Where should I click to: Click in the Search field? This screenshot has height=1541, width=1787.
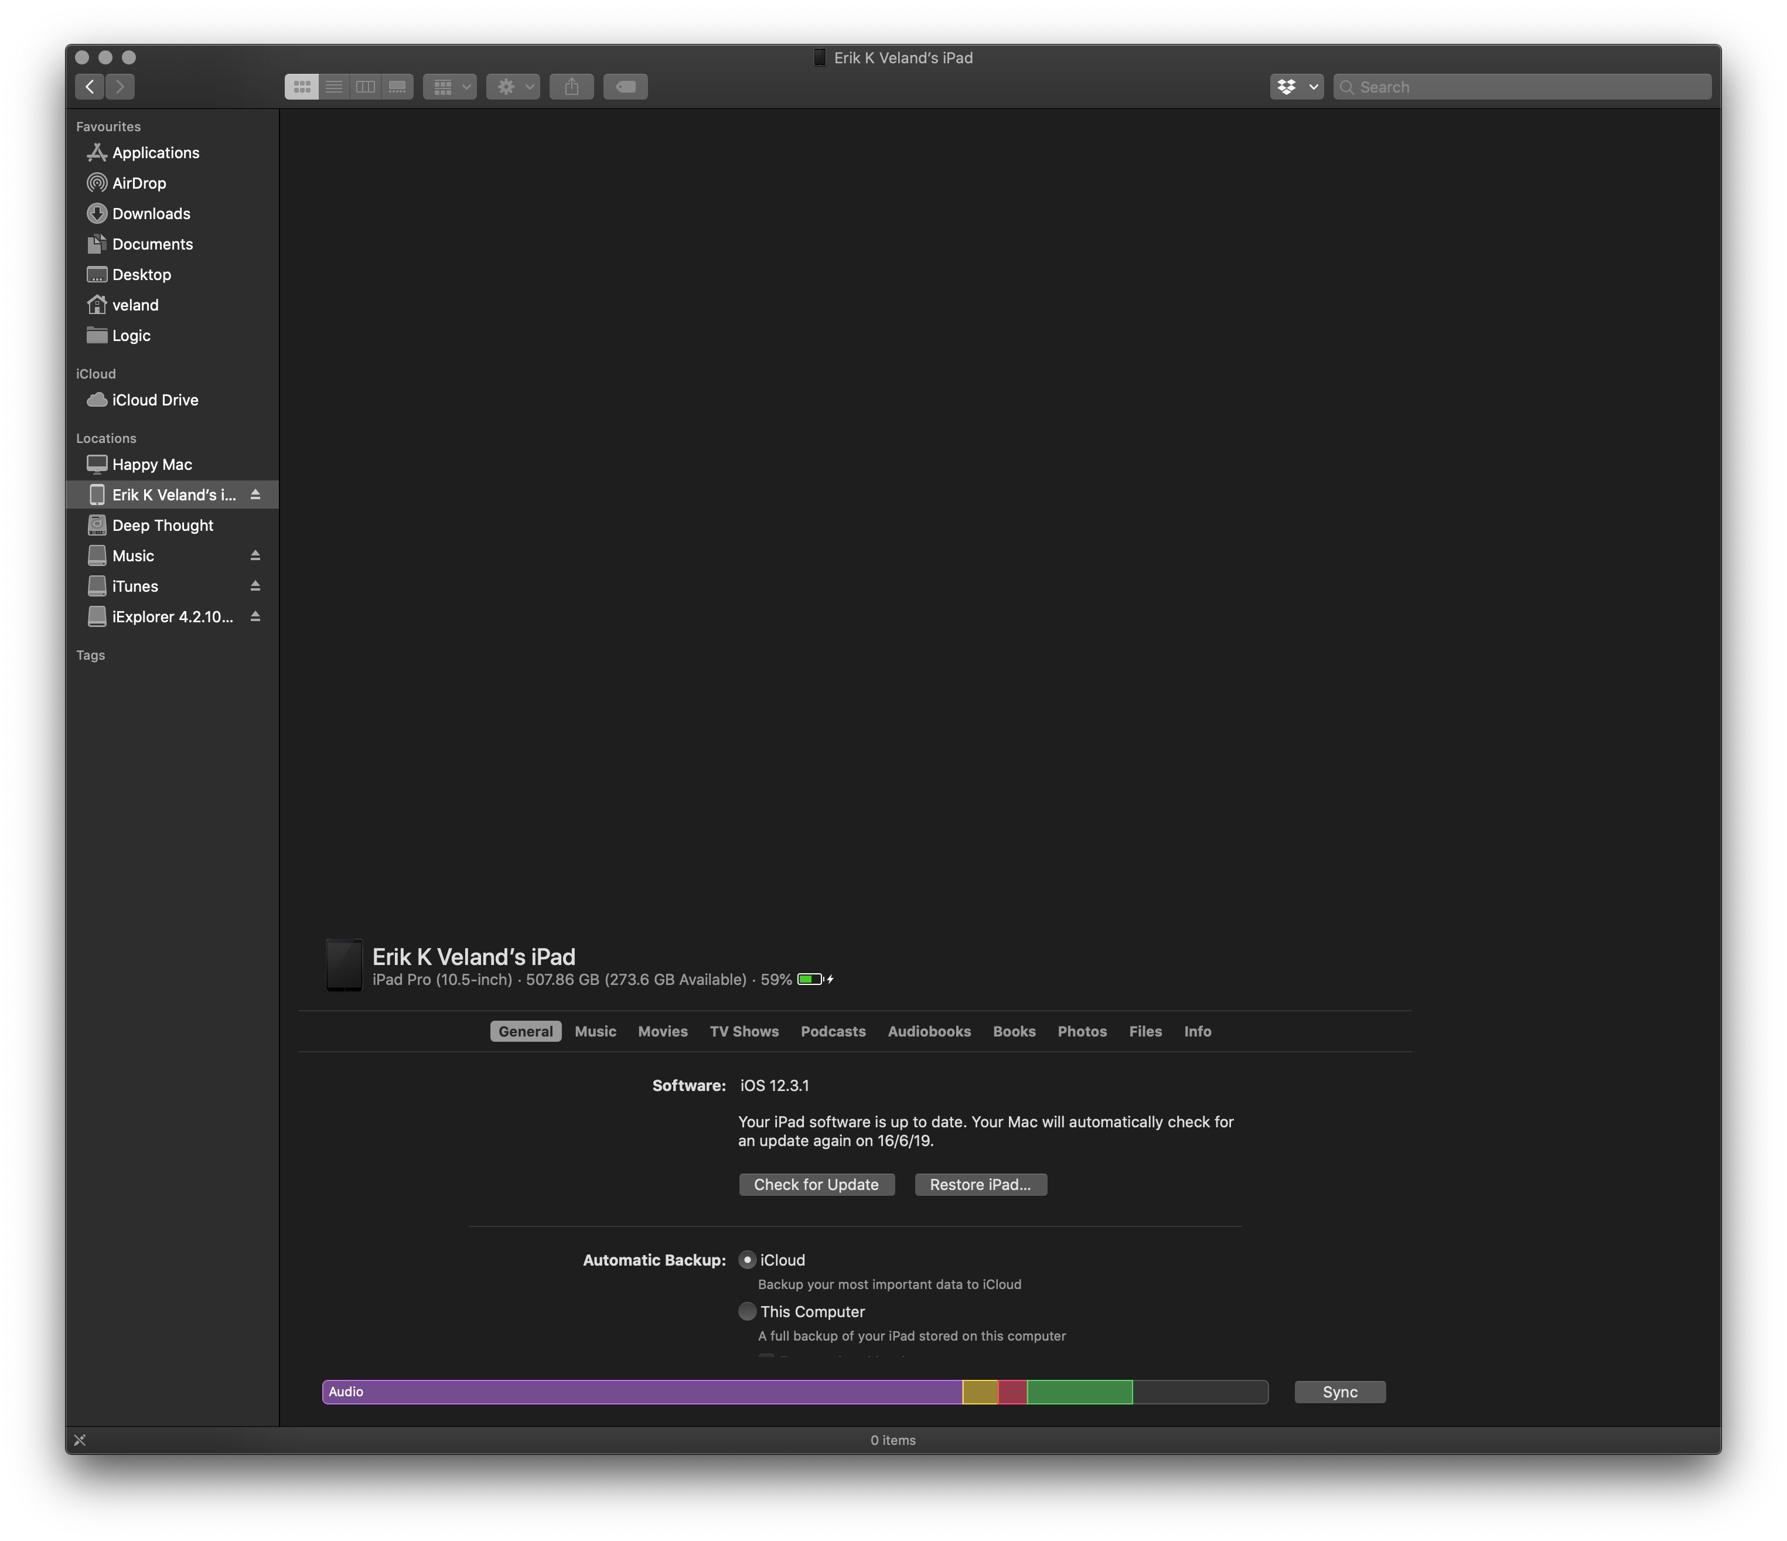(1522, 86)
